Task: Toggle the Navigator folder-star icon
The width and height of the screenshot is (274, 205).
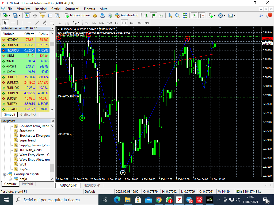Action: tap(42, 15)
